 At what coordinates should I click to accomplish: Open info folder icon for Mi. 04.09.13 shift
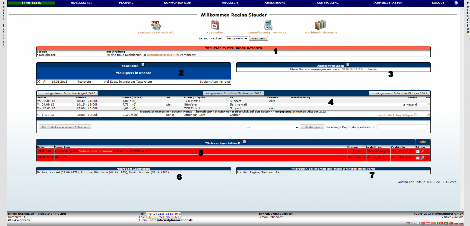(429, 104)
